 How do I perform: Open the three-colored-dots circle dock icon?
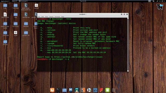[x=89, y=90]
